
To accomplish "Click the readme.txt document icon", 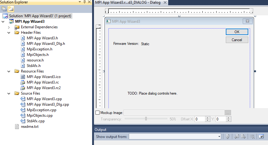I will click(x=17, y=127).
